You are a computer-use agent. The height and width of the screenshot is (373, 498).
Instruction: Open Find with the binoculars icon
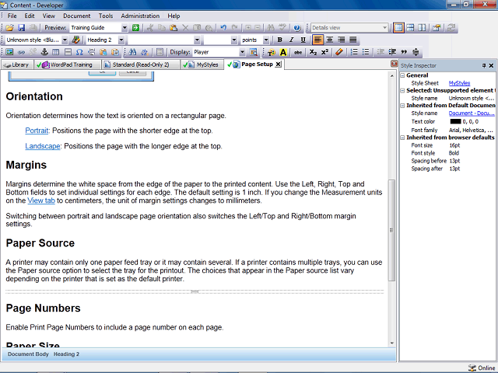click(133, 52)
